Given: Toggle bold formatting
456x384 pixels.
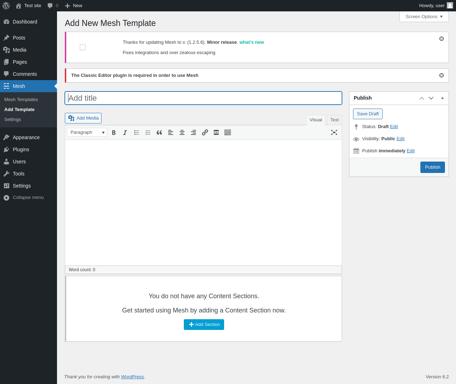Looking at the screenshot, I should [x=114, y=132].
